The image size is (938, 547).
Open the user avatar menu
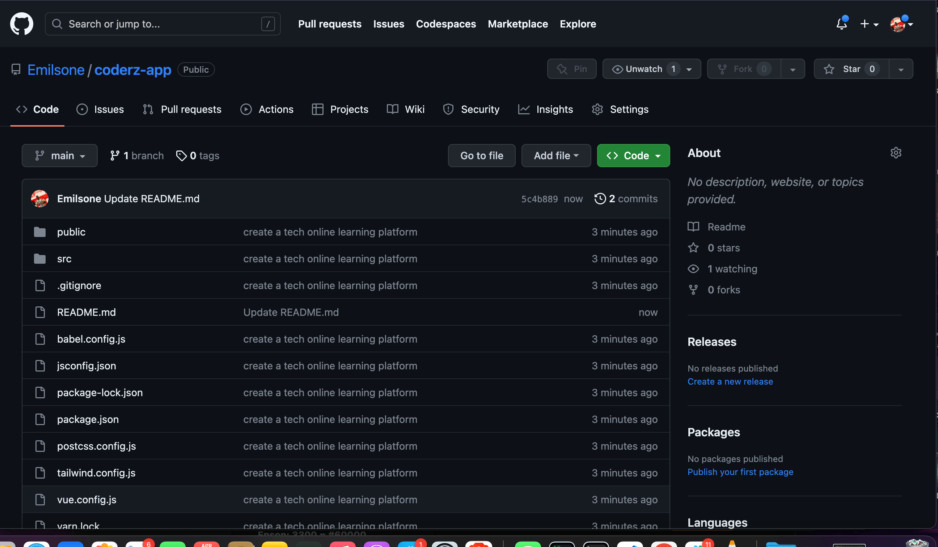pos(901,24)
